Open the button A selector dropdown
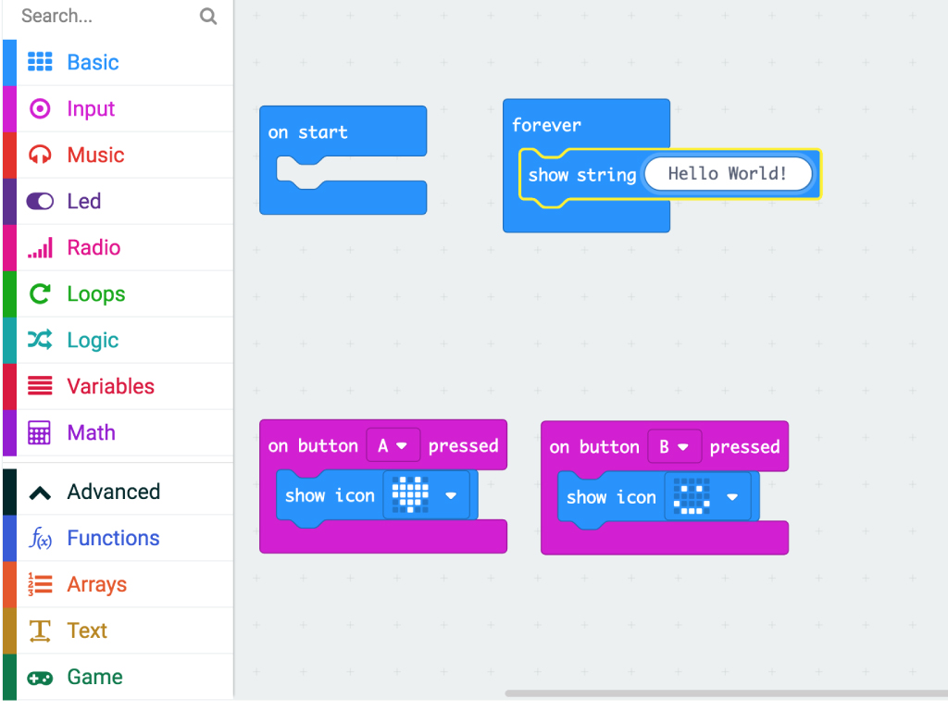 (393, 446)
